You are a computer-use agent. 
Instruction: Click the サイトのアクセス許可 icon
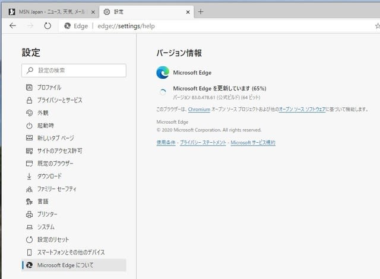pos(29,151)
